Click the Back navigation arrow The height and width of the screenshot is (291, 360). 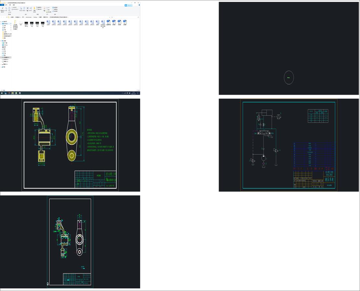click(1, 17)
